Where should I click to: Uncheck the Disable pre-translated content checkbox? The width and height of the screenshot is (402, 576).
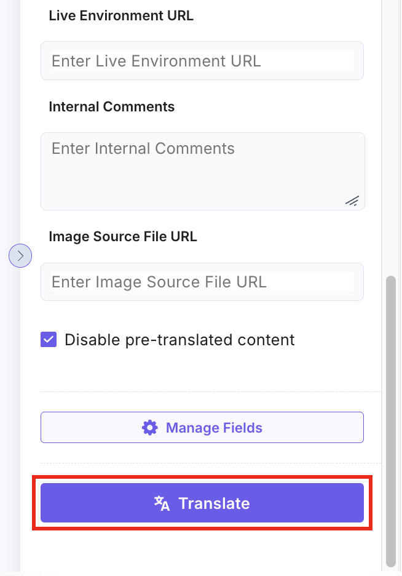pyautogui.click(x=49, y=340)
